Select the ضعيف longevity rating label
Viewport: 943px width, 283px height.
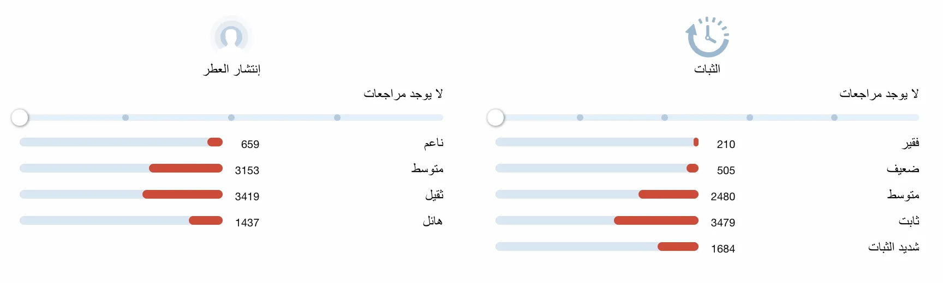tap(903, 169)
